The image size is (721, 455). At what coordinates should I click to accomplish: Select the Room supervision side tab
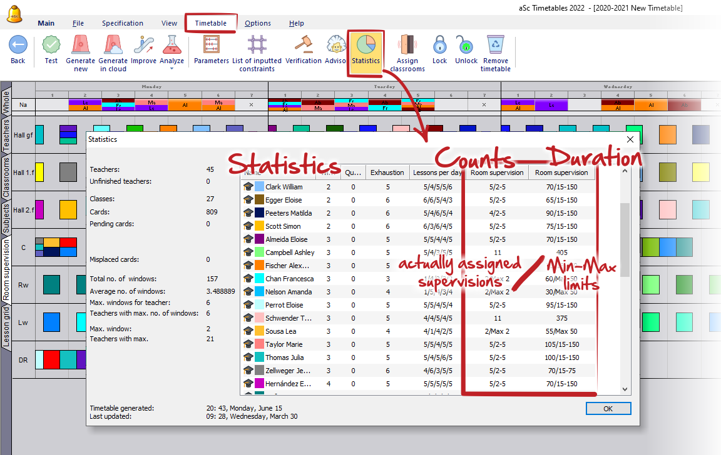pyautogui.click(x=6, y=271)
